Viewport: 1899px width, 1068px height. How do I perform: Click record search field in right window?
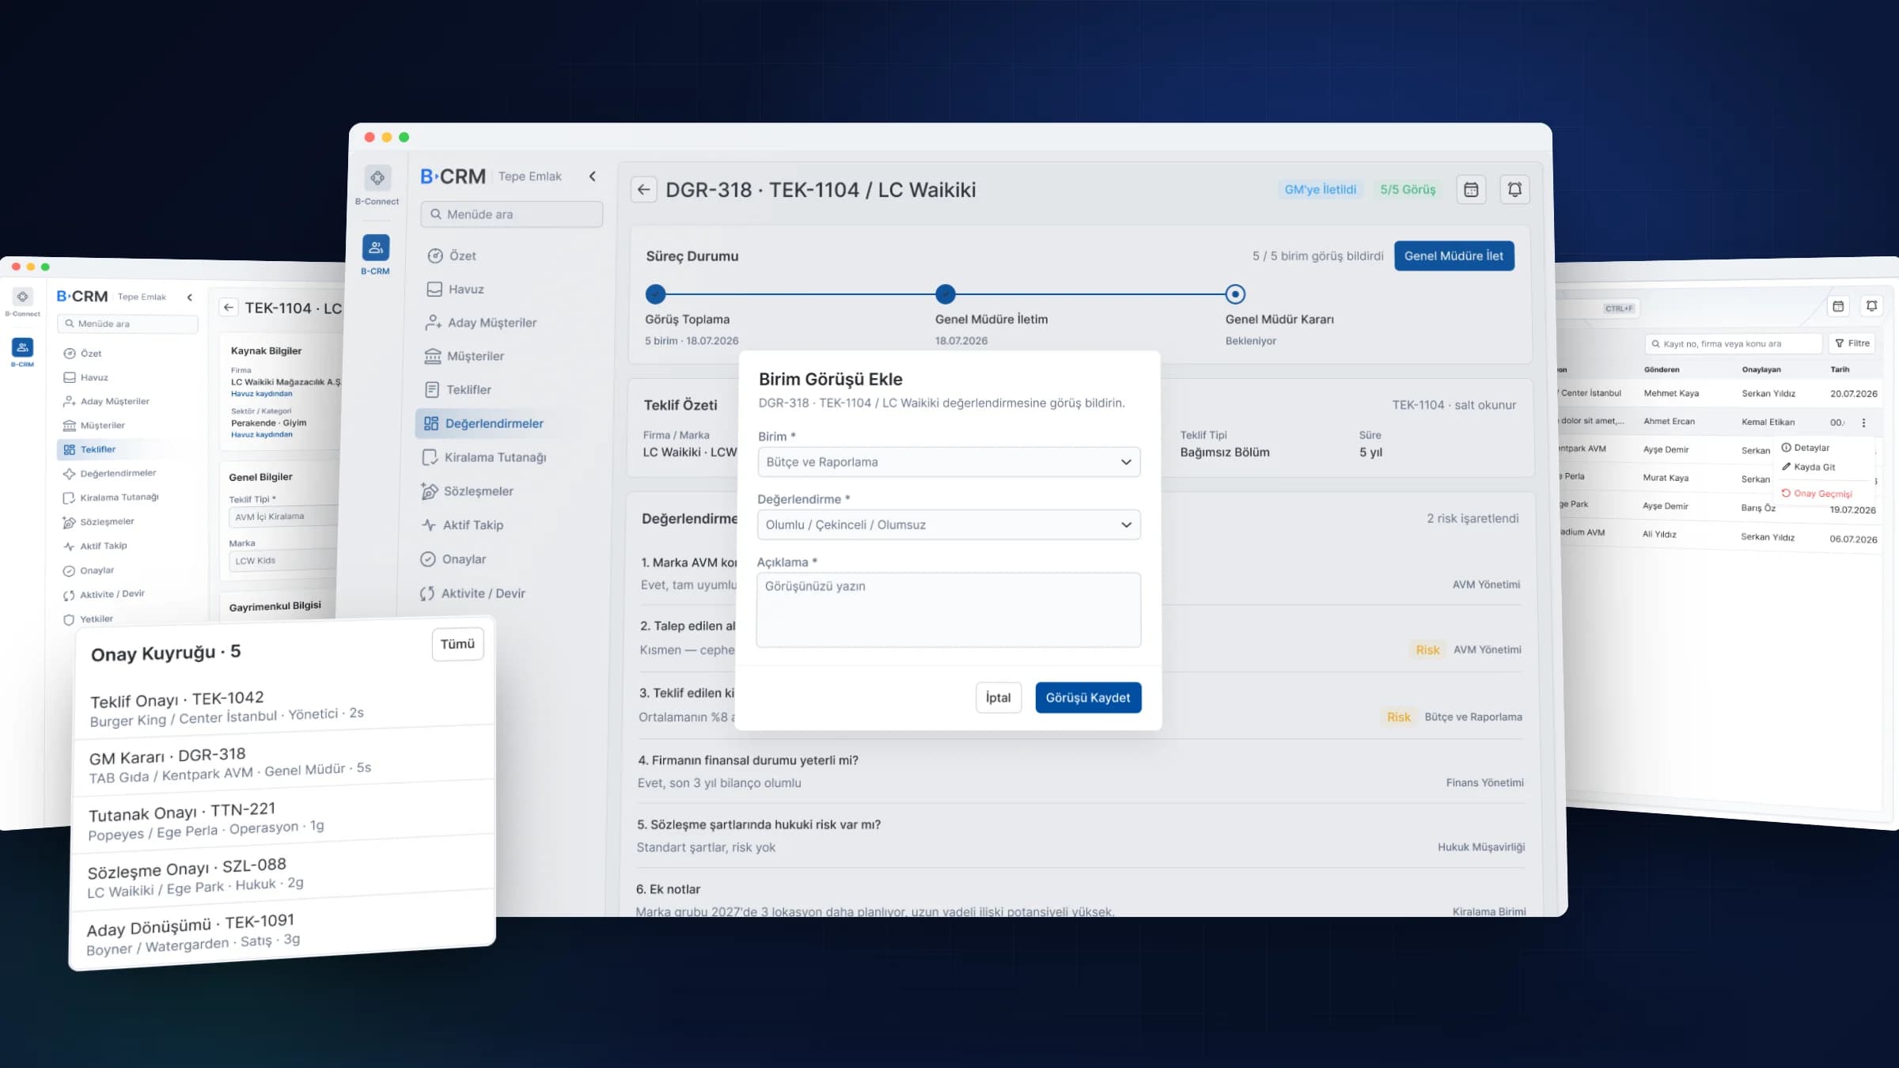[1733, 343]
